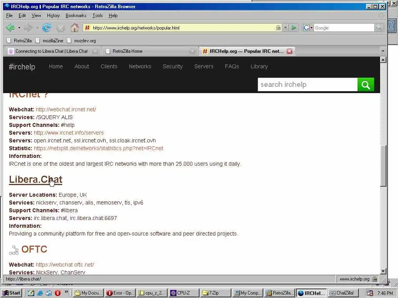Open Networks in site navigation
The image size is (398, 298).
click(140, 66)
